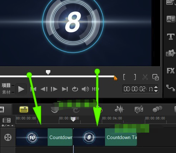Viewport: 176px width, 153px height.
Task: Expand the +/- track dropdown arrow
Action: 12,125
